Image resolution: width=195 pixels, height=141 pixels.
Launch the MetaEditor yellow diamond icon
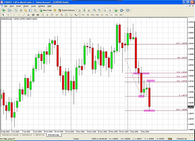(x=55, y=10)
